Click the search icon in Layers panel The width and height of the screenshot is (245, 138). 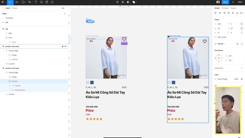pyautogui.click(x=3, y=8)
